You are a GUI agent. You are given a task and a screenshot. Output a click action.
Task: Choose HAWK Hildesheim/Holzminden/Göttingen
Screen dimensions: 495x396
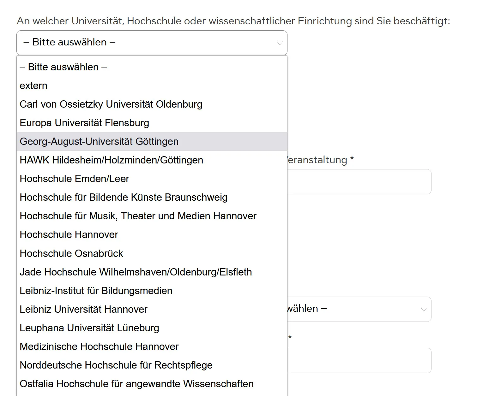pos(152,160)
